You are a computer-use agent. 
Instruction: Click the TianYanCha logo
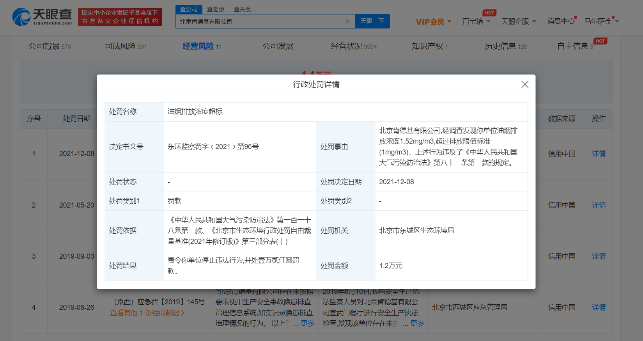point(42,17)
